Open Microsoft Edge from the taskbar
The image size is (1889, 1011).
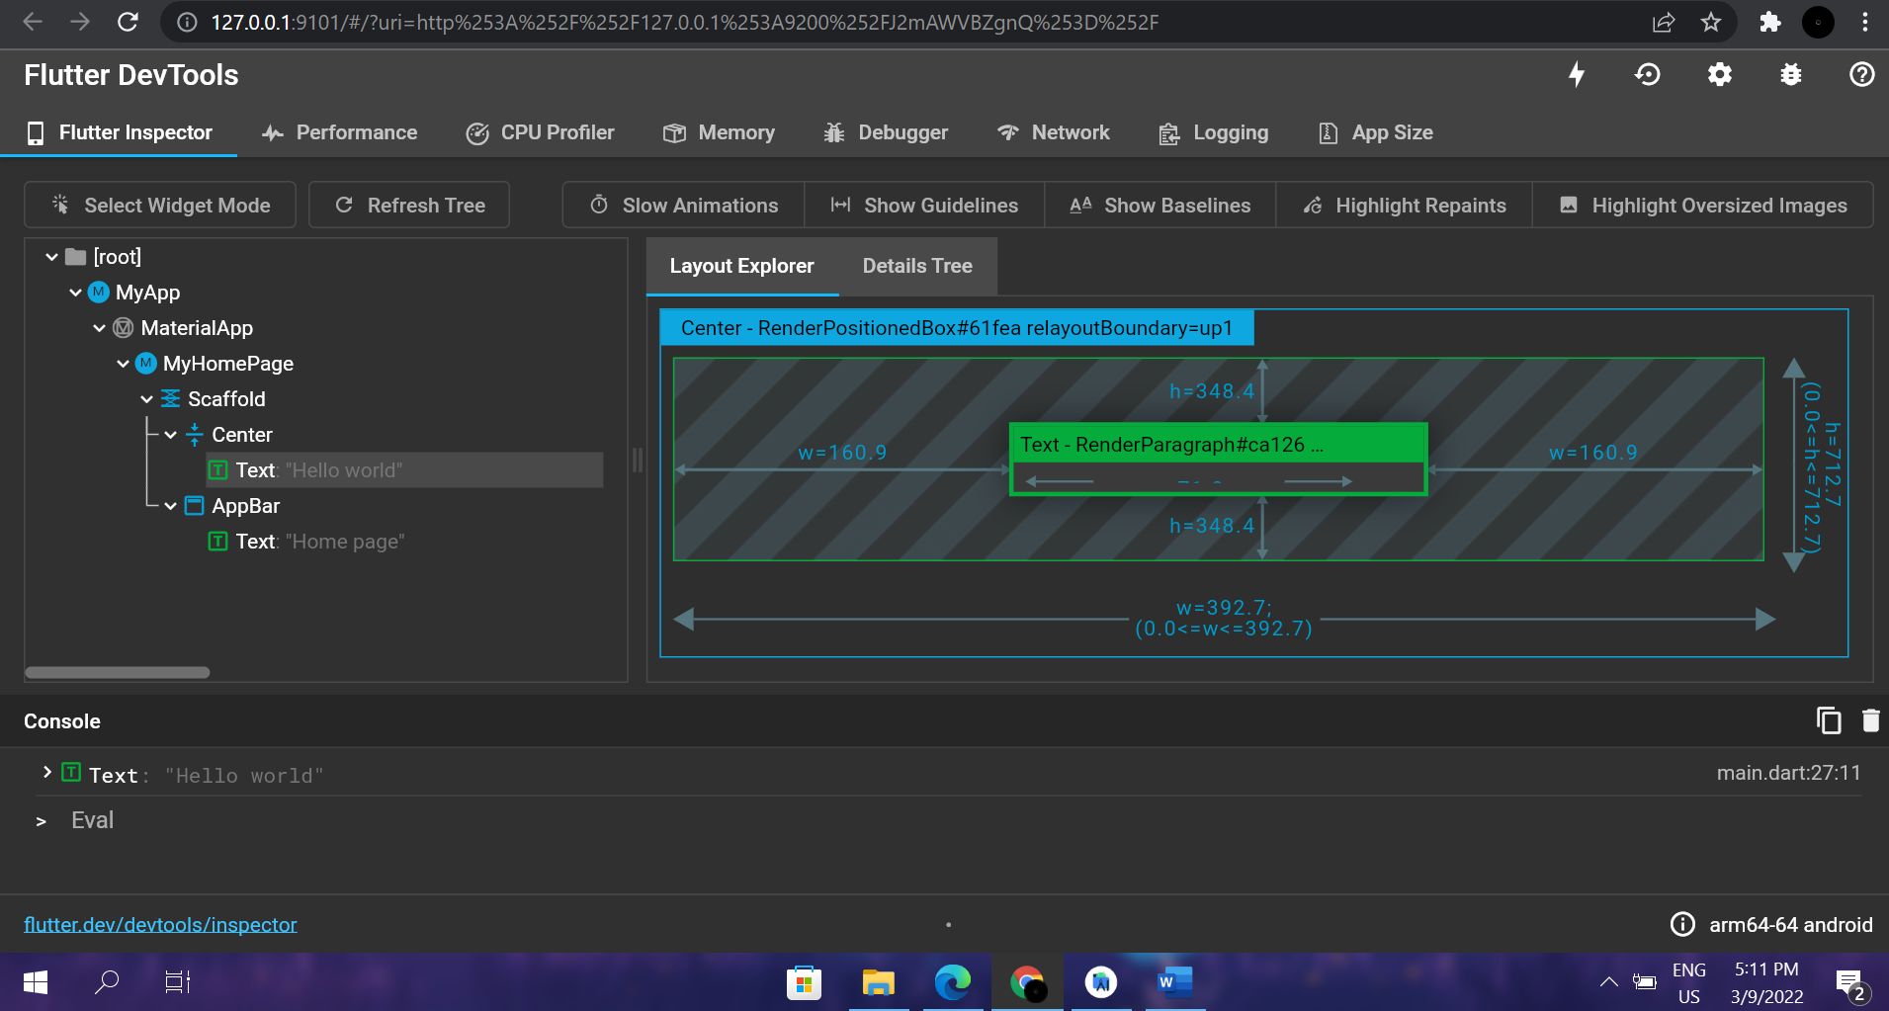coord(953,981)
